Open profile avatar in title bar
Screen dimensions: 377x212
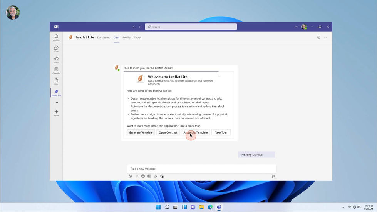point(304,27)
